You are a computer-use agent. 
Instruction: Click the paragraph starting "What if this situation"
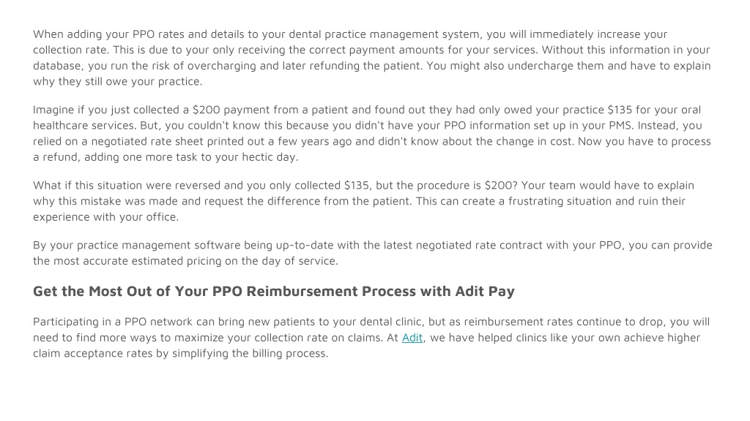(363, 201)
